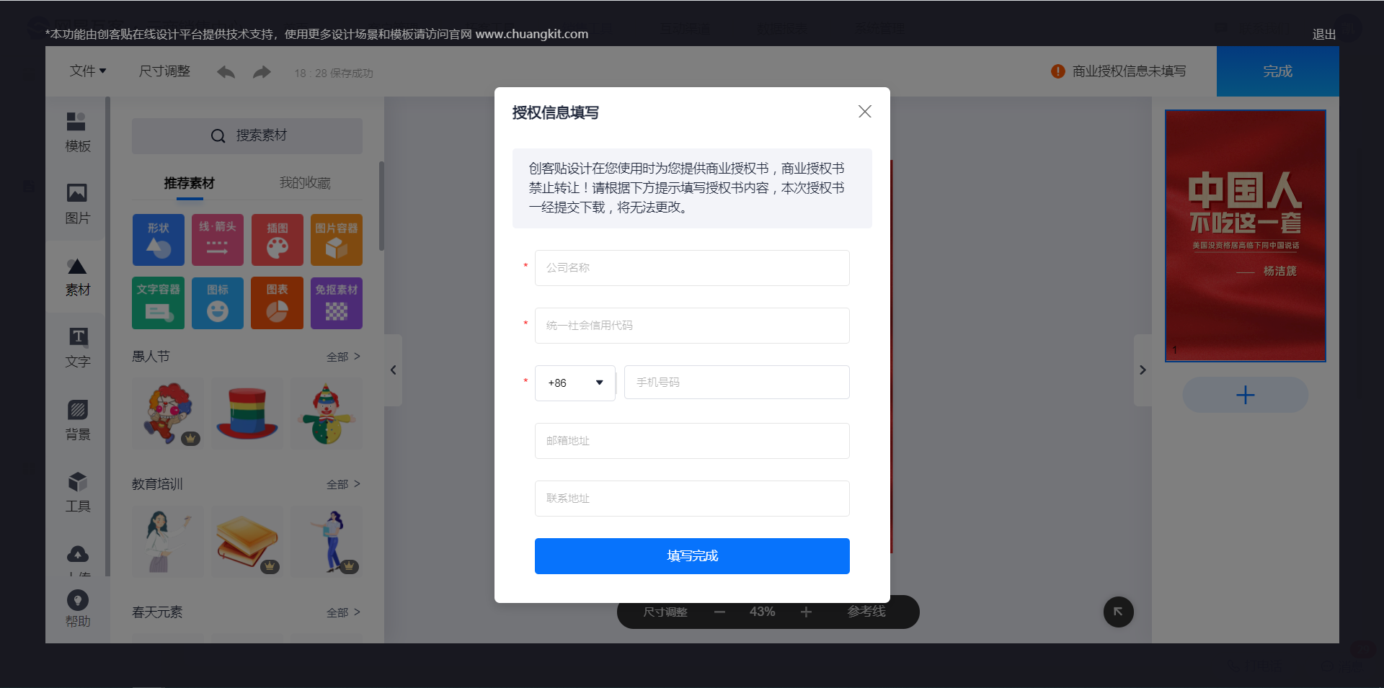The width and height of the screenshot is (1384, 688).
Task: Open the 帮助 help icon
Action: coord(77,609)
